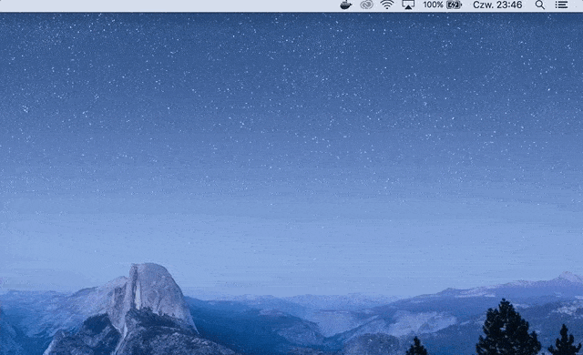Open the Adobe Creative Cloud menu icon
The image size is (583, 355).
(366, 5)
